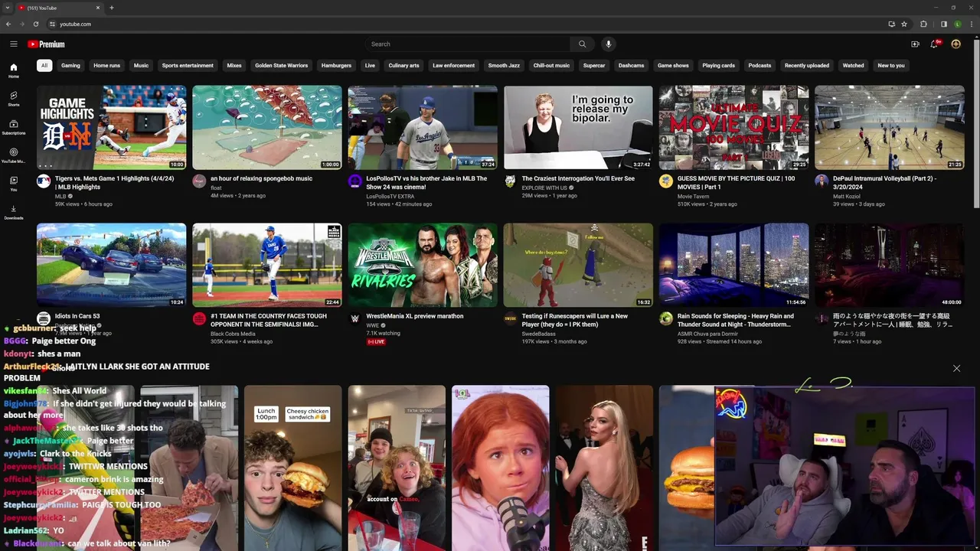The width and height of the screenshot is (980, 551).
Task: Click Movie Tavern channel avatar
Action: [666, 181]
